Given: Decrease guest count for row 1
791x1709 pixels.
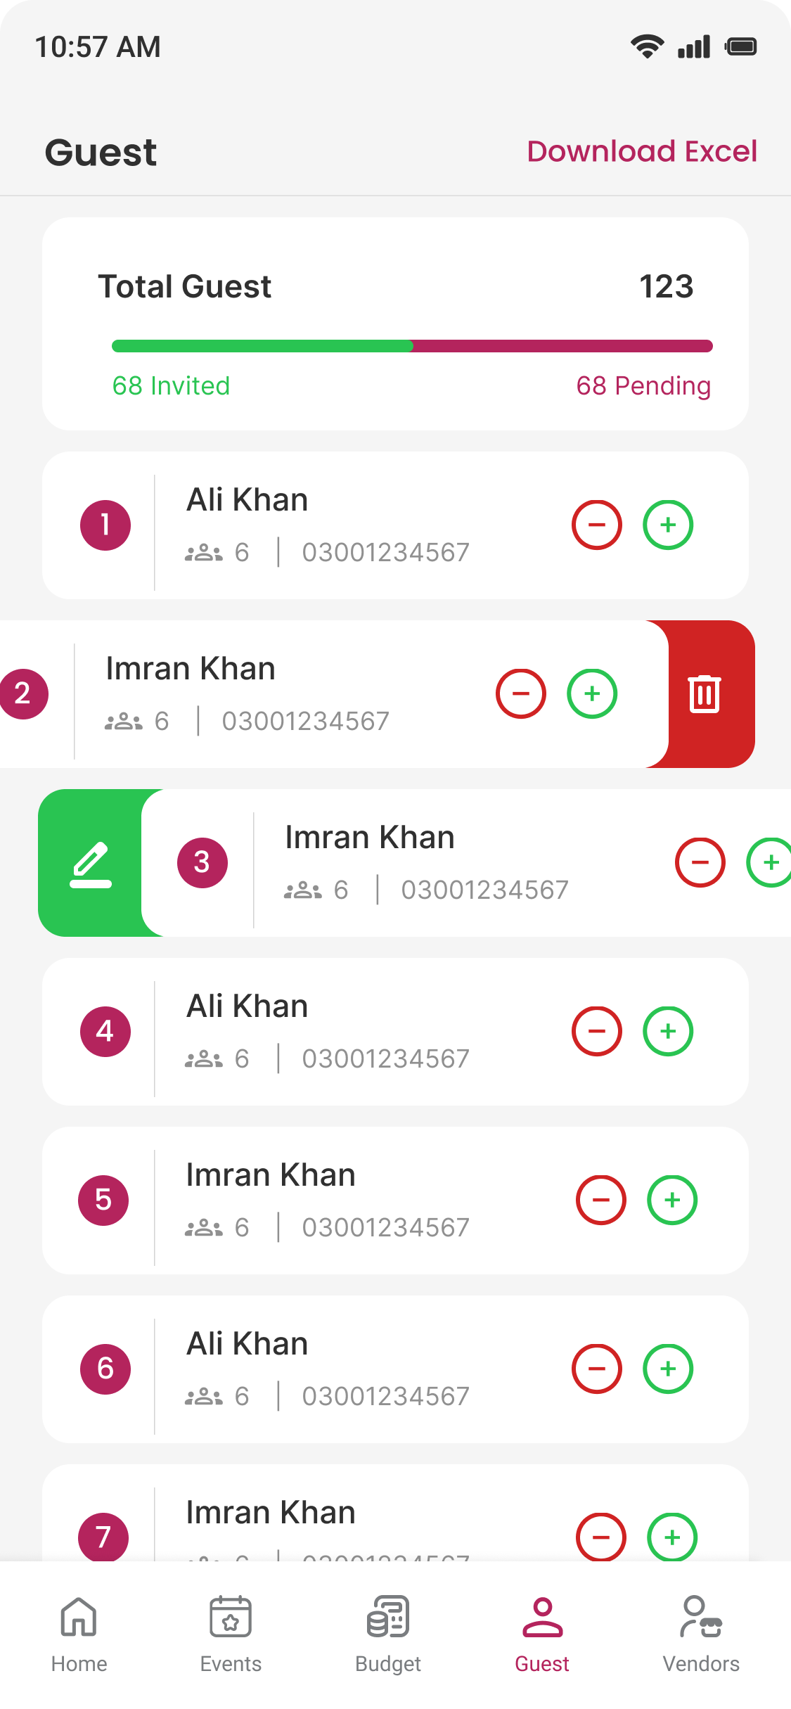Looking at the screenshot, I should [x=597, y=525].
